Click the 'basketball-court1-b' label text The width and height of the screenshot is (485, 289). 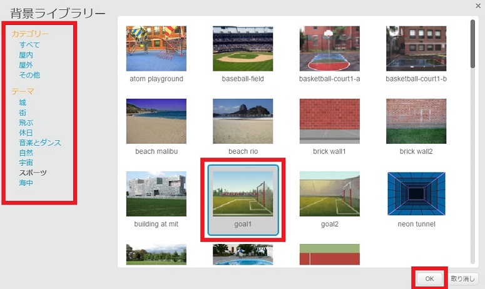416,79
